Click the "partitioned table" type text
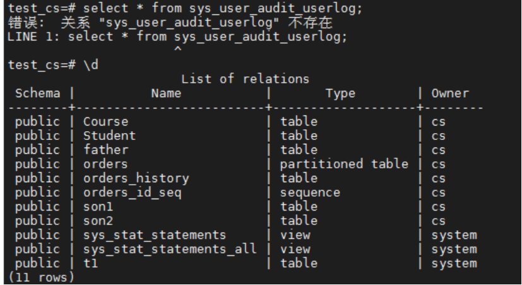The height and width of the screenshot is (285, 522). click(x=344, y=164)
